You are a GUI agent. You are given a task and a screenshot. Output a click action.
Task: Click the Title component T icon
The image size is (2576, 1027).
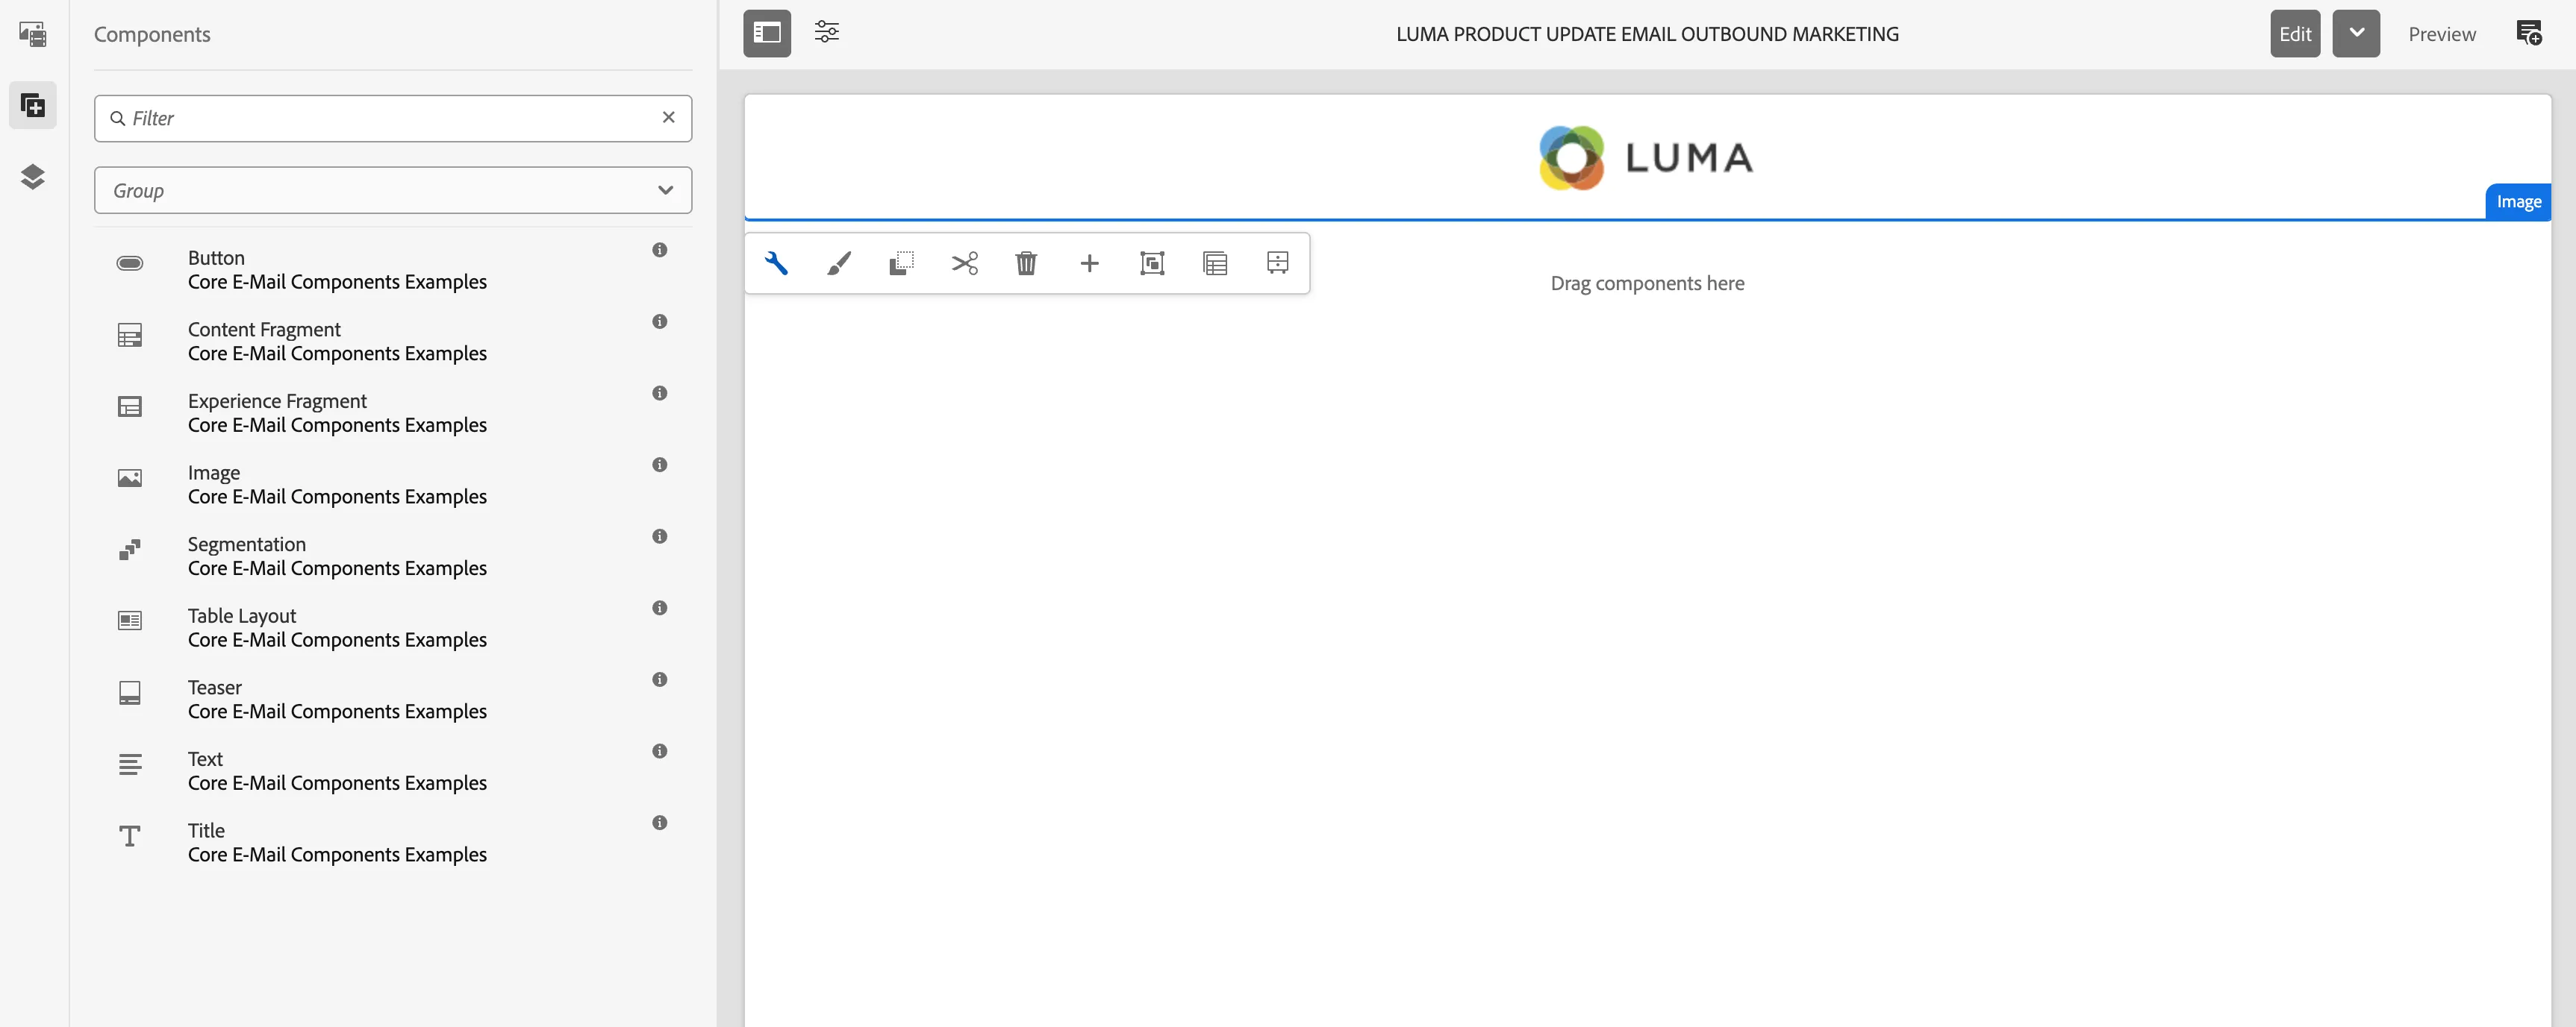click(130, 835)
